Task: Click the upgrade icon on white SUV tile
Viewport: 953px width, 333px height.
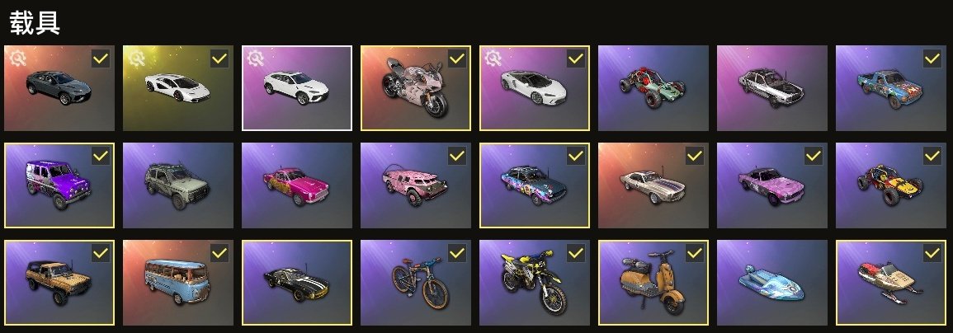Action: point(256,59)
